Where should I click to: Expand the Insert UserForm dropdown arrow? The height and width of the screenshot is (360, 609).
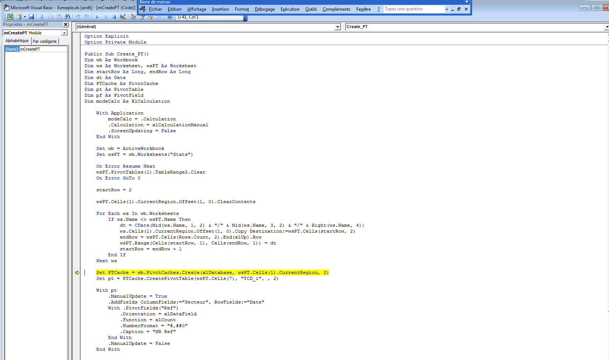[25, 17]
